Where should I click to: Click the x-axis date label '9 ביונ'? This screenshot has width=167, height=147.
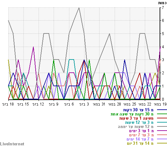[x=54, y=104]
